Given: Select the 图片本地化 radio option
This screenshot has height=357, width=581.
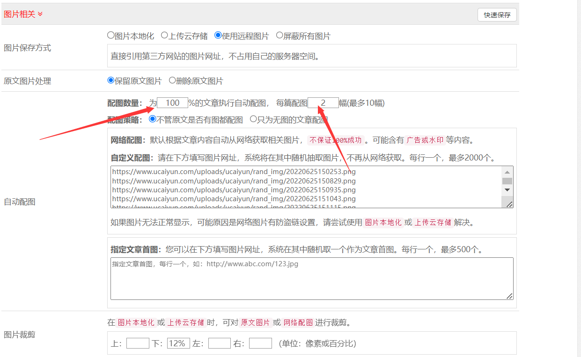Looking at the screenshot, I should [x=111, y=35].
